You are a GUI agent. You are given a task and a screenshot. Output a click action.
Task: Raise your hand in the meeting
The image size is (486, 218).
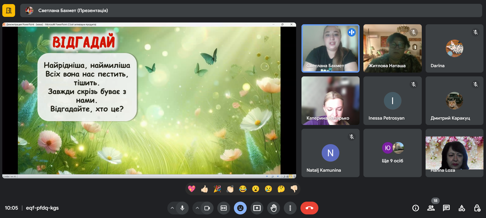click(274, 208)
